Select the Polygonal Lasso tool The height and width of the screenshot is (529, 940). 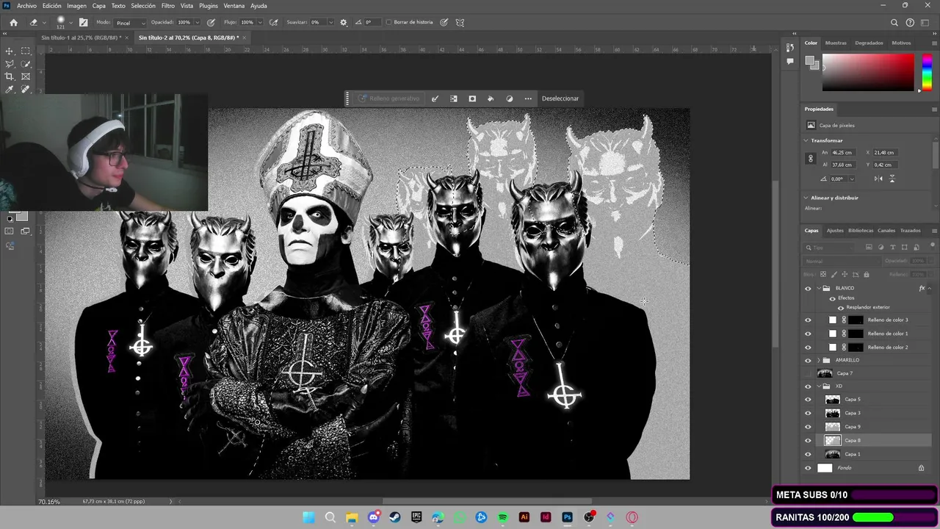click(x=10, y=64)
